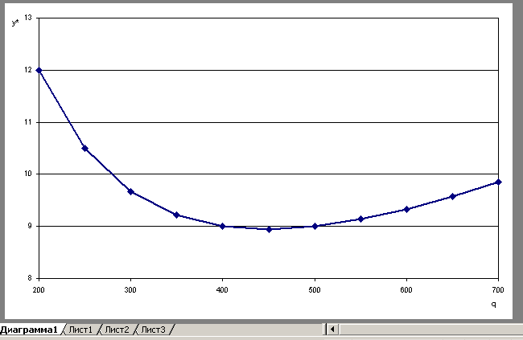Select the q axis title
The height and width of the screenshot is (340, 523).
(494, 305)
